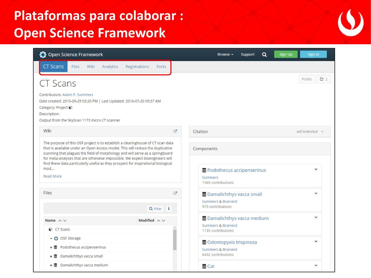Switch to the Wiki tab
371x278 pixels.
click(x=91, y=67)
